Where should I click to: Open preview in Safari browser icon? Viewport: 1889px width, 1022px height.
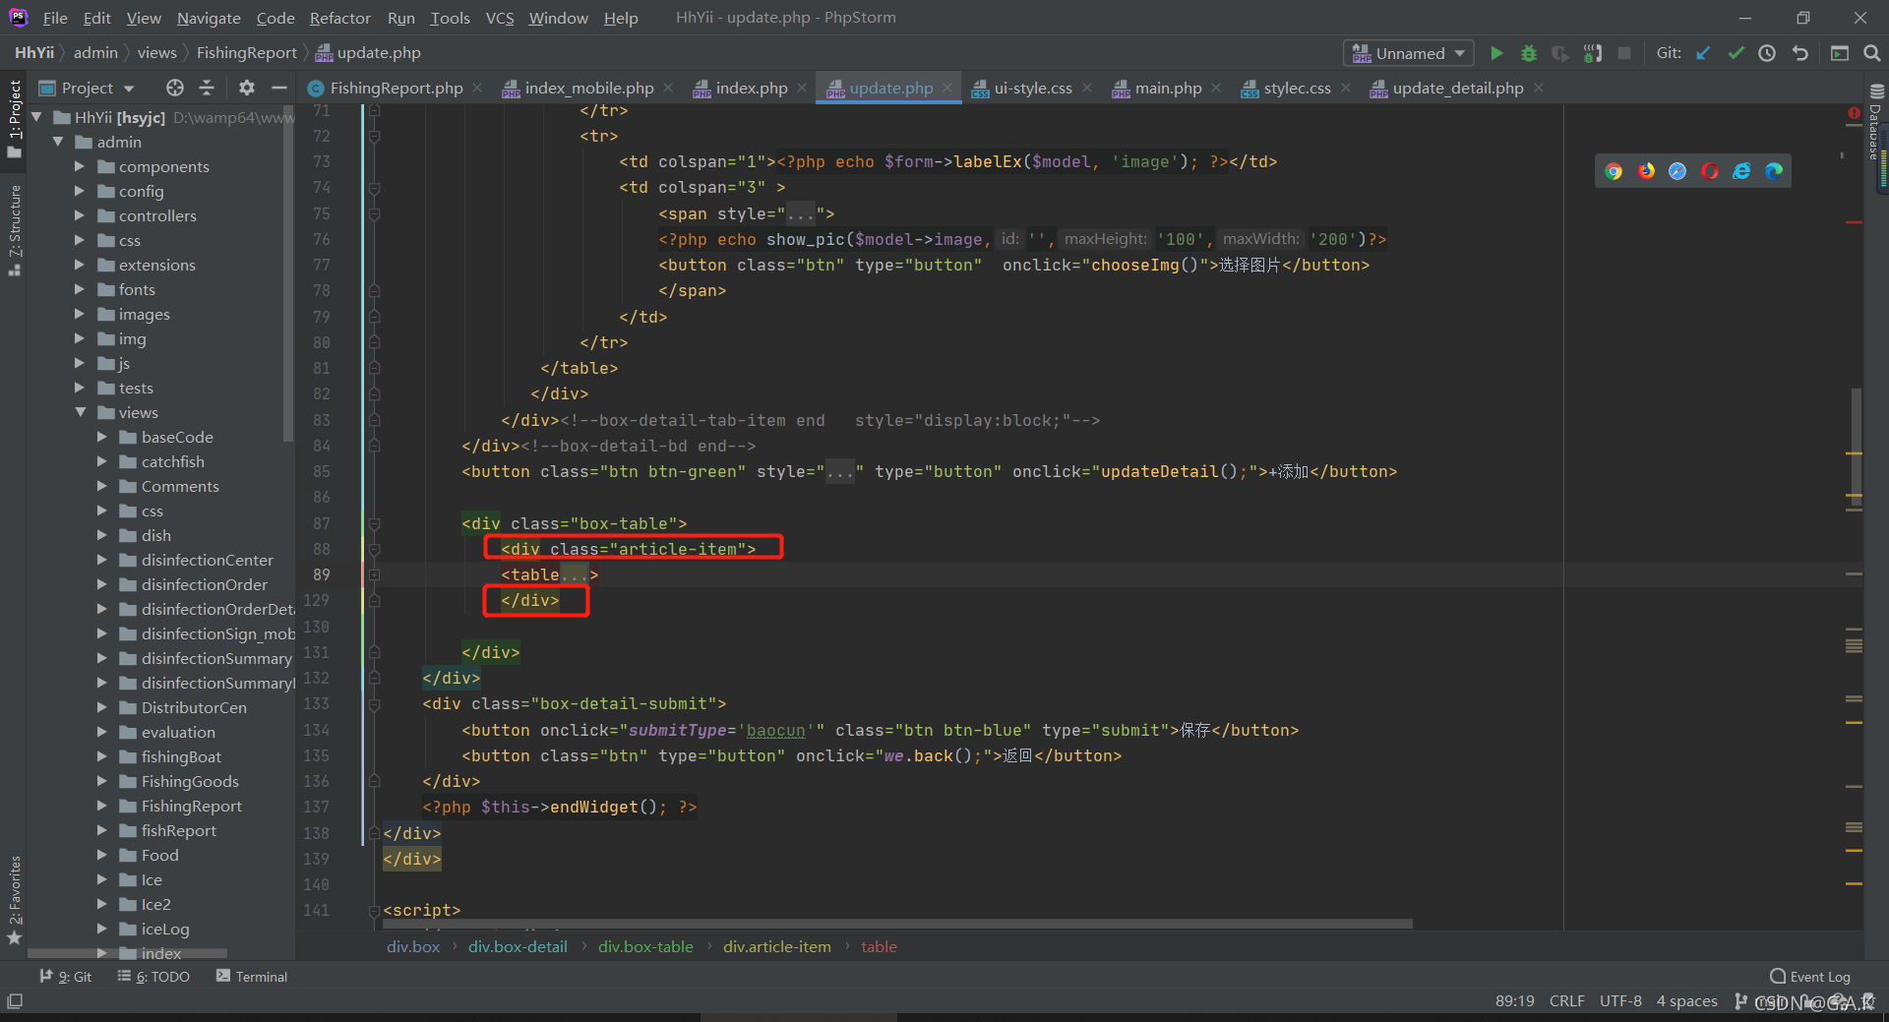pos(1677,171)
